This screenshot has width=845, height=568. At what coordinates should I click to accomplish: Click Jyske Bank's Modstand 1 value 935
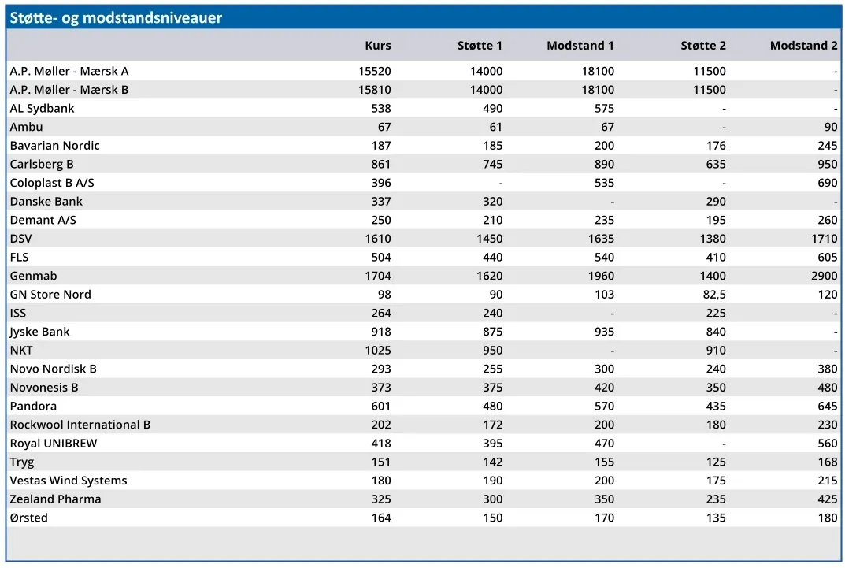604,332
